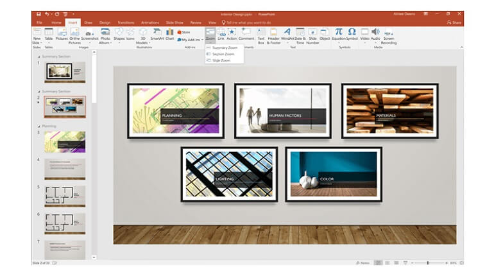Image resolution: width=494 pixels, height=278 pixels.
Task: Click the Tell me search box
Action: click(247, 22)
